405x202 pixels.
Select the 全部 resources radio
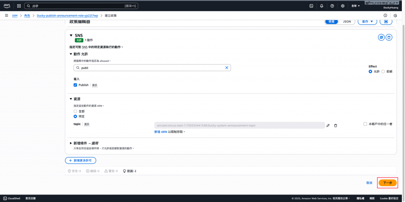pos(76,111)
